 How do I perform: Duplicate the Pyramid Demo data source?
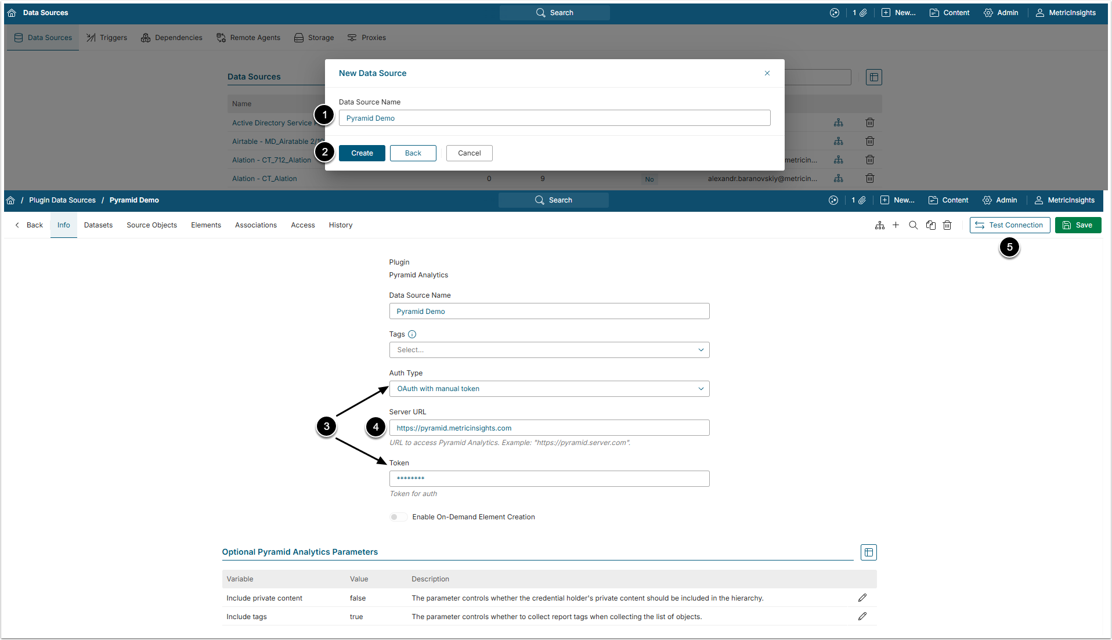pyautogui.click(x=931, y=225)
